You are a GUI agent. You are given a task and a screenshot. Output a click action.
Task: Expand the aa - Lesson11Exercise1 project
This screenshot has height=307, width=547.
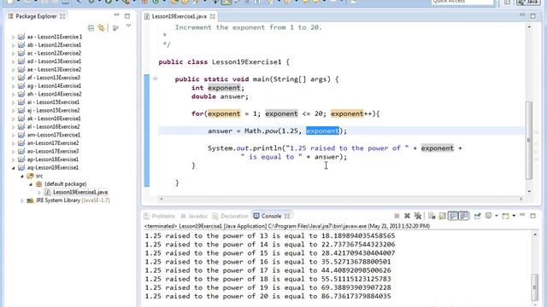pos(14,37)
